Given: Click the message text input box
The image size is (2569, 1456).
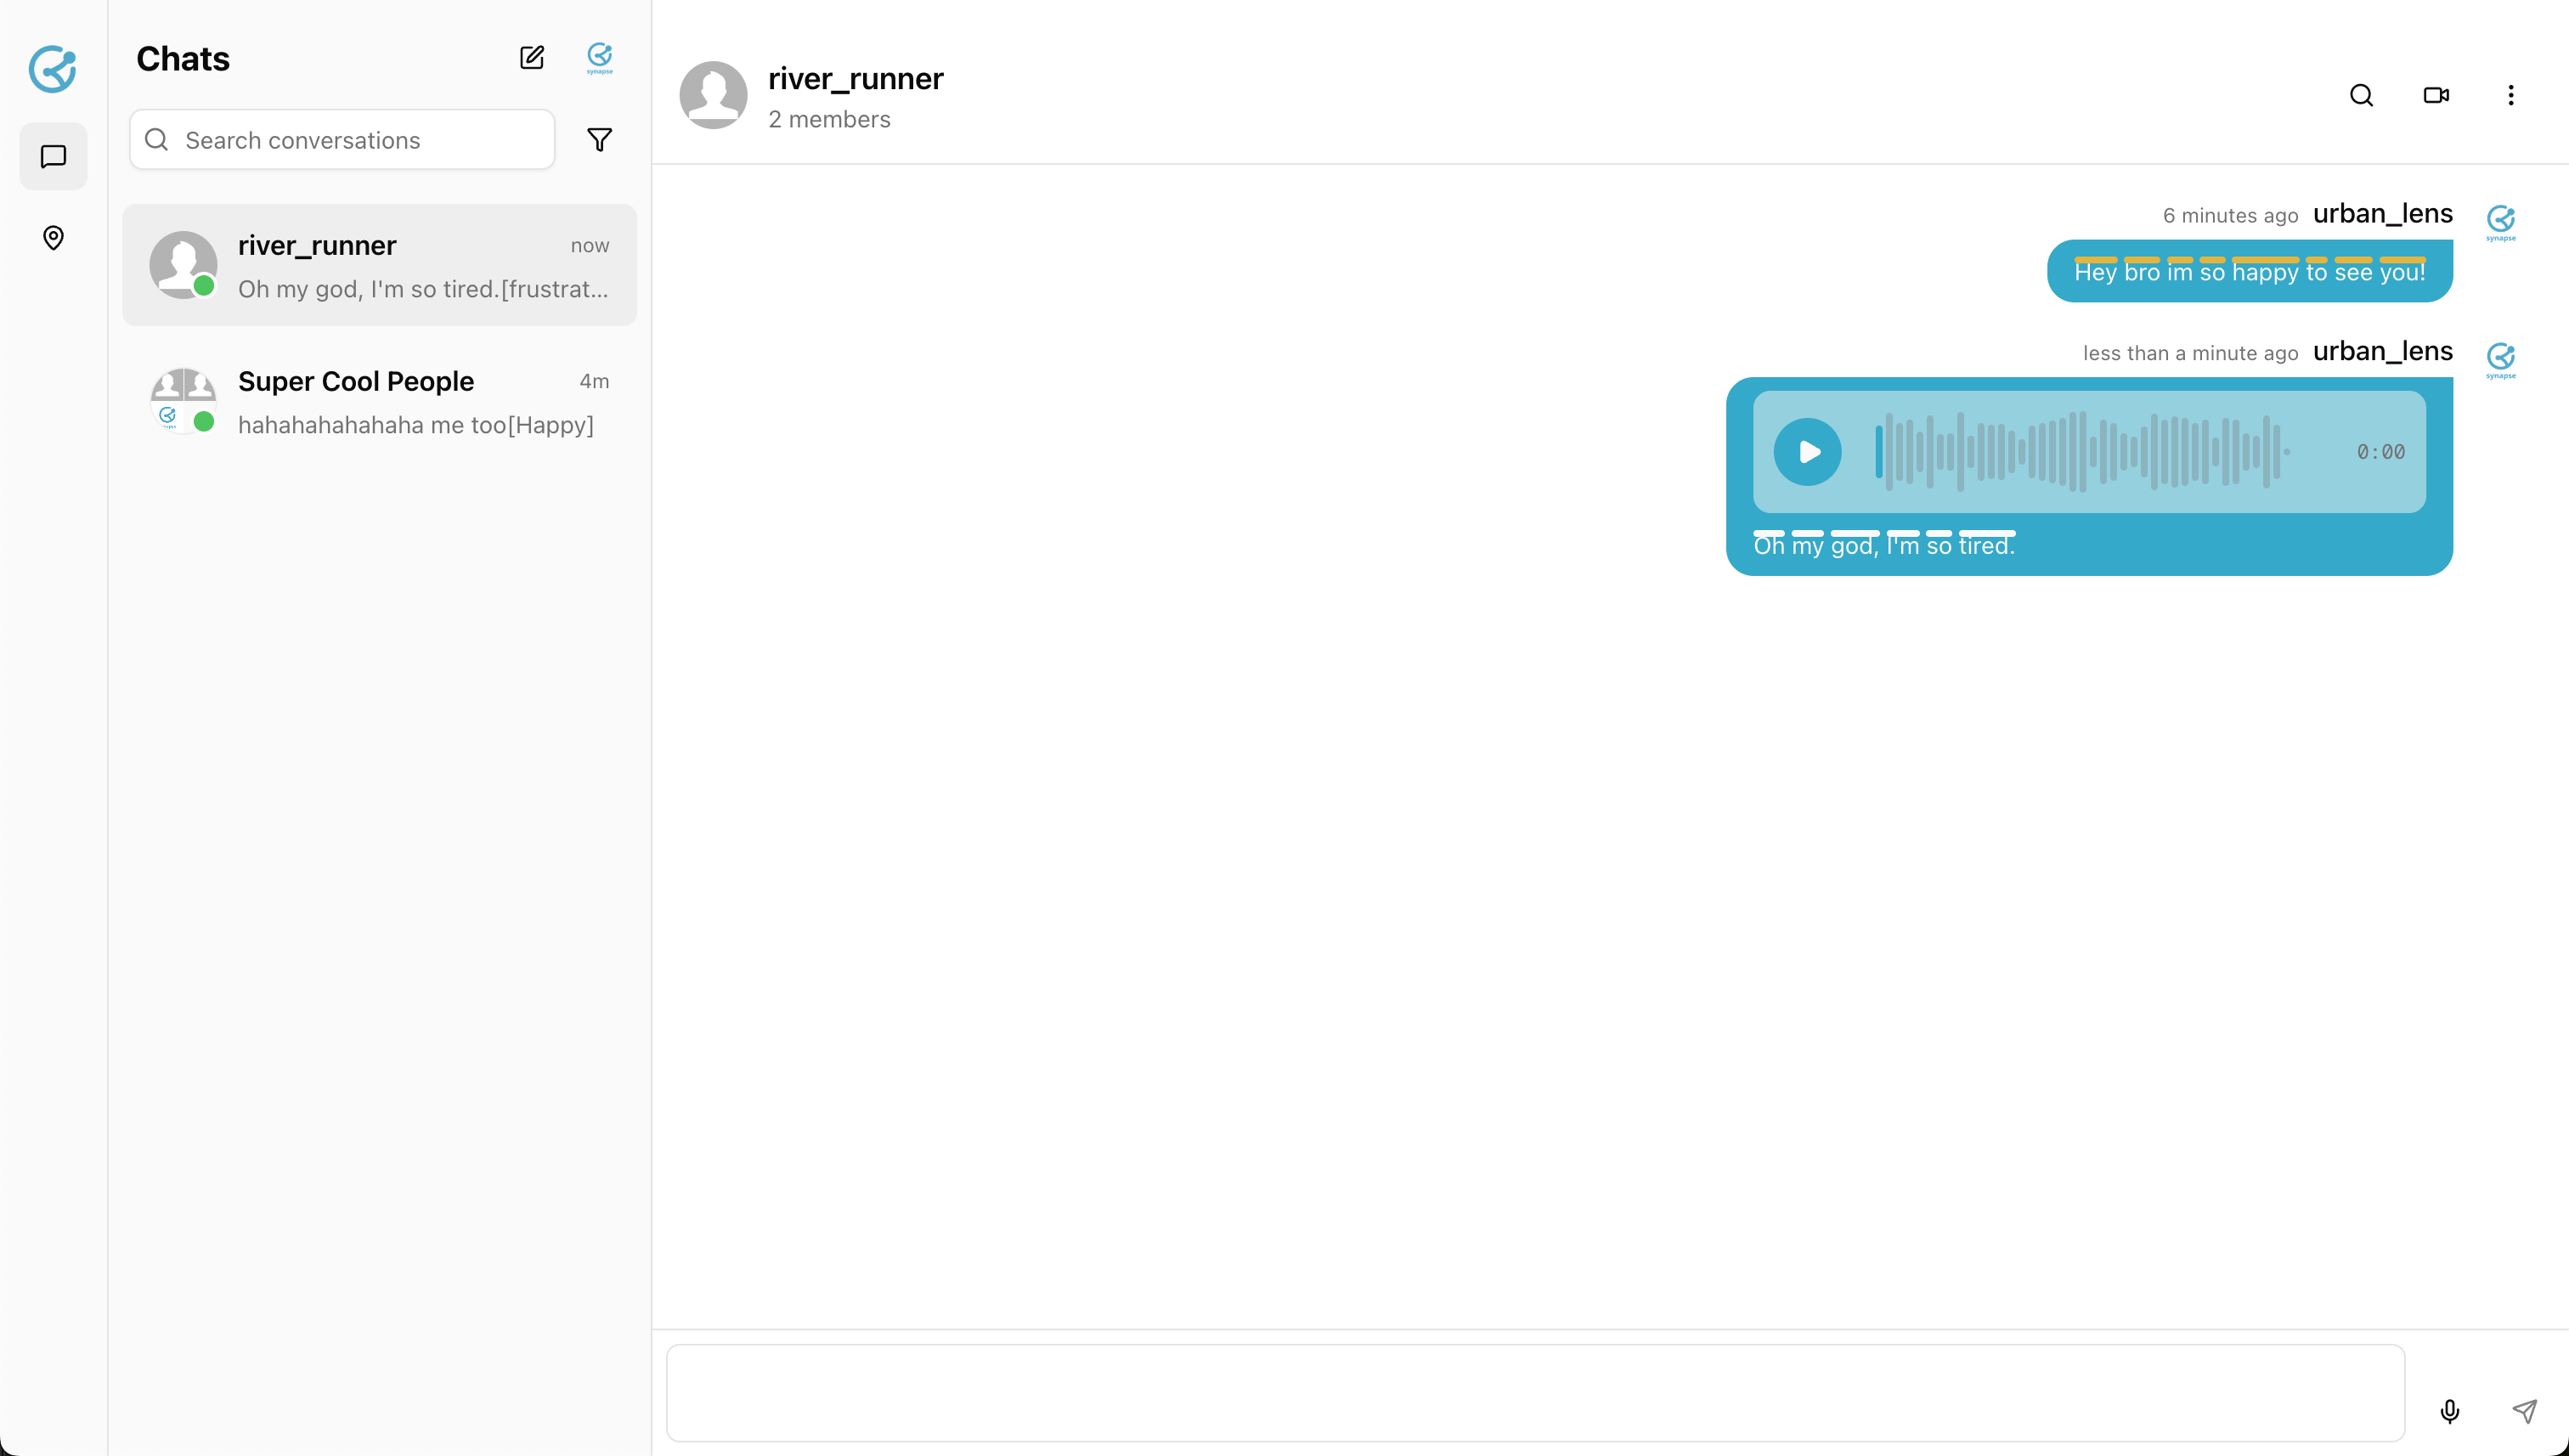Looking at the screenshot, I should pyautogui.click(x=1535, y=1393).
